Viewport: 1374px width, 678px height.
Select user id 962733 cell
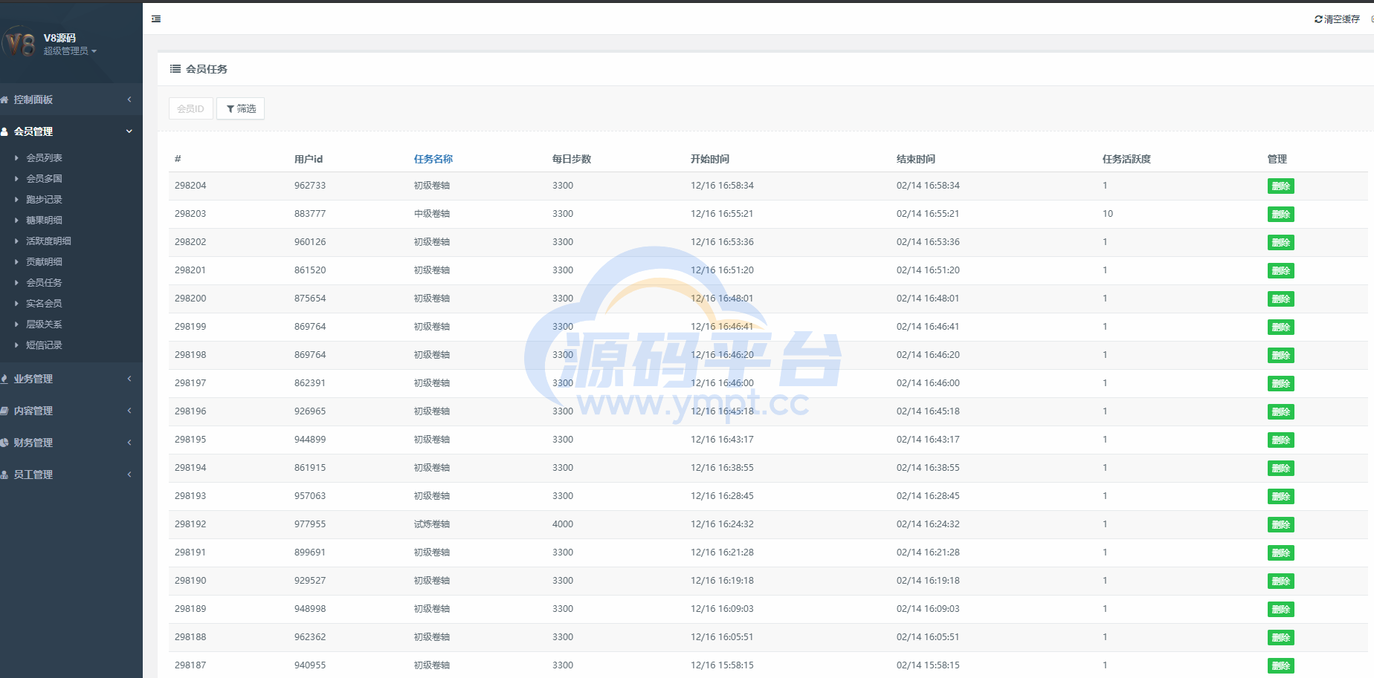pos(310,186)
